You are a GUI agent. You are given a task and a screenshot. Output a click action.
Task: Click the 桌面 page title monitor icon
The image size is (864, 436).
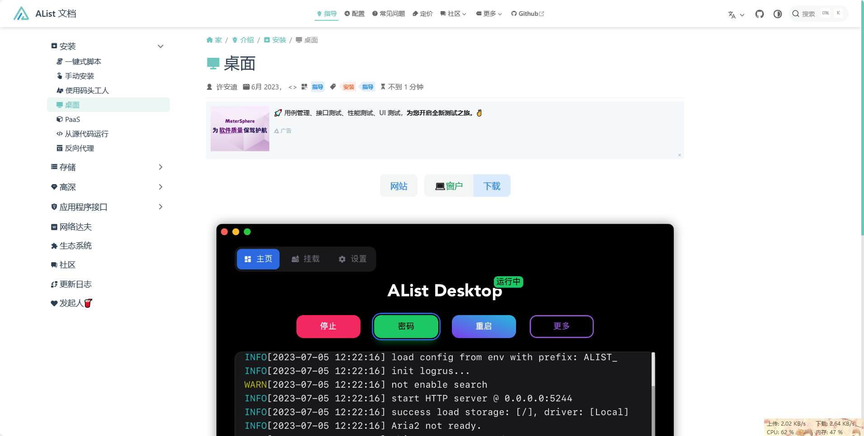(213, 64)
